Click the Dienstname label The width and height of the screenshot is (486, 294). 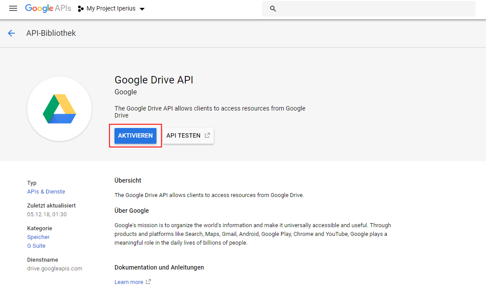tap(43, 260)
